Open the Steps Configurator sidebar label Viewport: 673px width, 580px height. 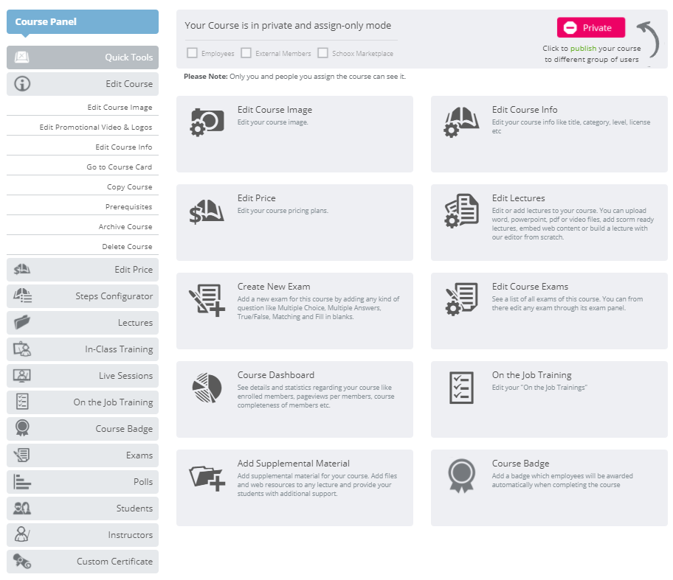pos(114,296)
